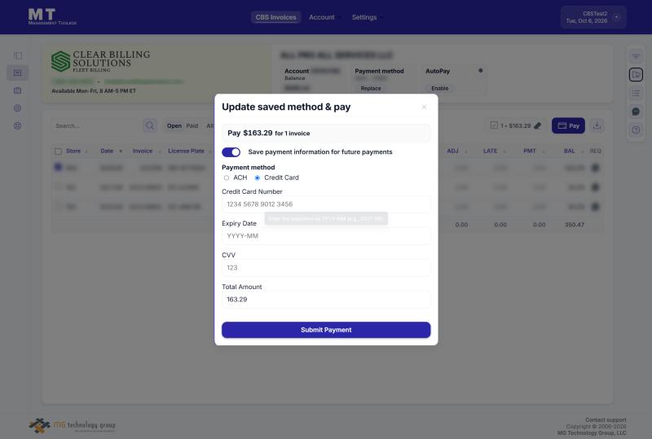Click the Contact support link

[x=606, y=420]
